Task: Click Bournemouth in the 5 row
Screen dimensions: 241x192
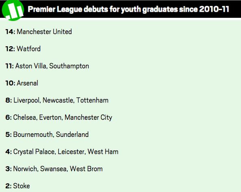Action: (x=33, y=134)
